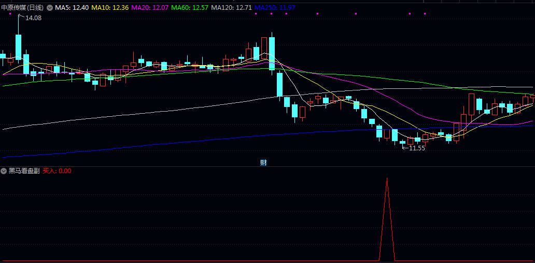The height and width of the screenshot is (263, 535).
Task: Select the MA120: 12.71 indicator label
Action: tap(231, 8)
